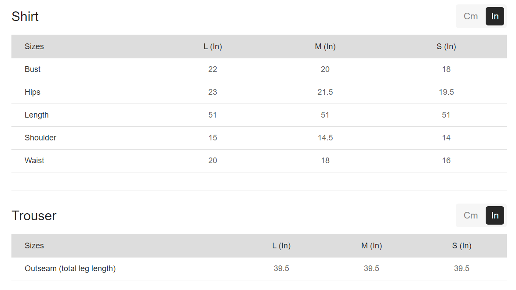Select the In unit for the Trouser table
This screenshot has height=290, width=516.
(495, 215)
